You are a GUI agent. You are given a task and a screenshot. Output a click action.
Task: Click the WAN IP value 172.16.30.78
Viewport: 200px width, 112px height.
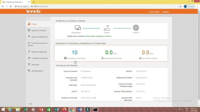coord(141,71)
